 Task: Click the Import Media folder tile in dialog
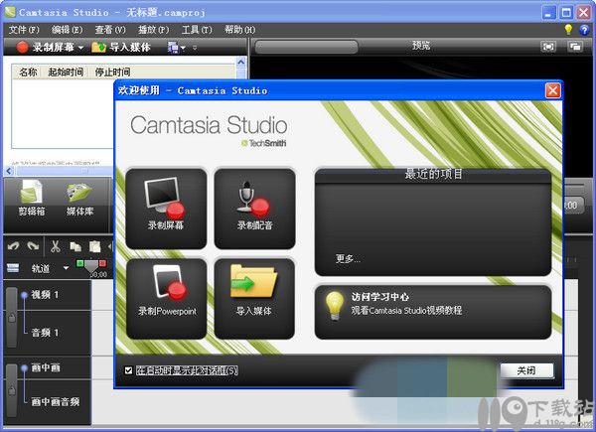pyautogui.click(x=254, y=299)
